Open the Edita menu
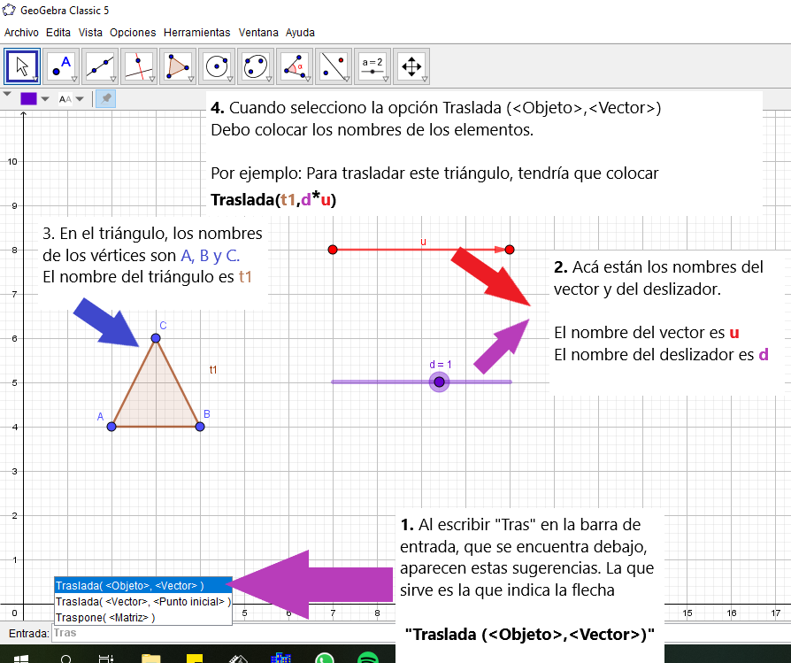Image resolution: width=791 pixels, height=663 pixels. 58,32
